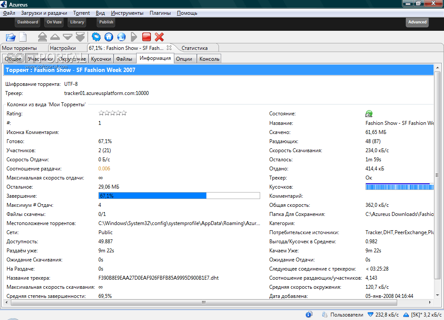Screen dimensions: 444x320
Task: Click the horizontal scrollbar left arrow
Action: click(x=7, y=302)
